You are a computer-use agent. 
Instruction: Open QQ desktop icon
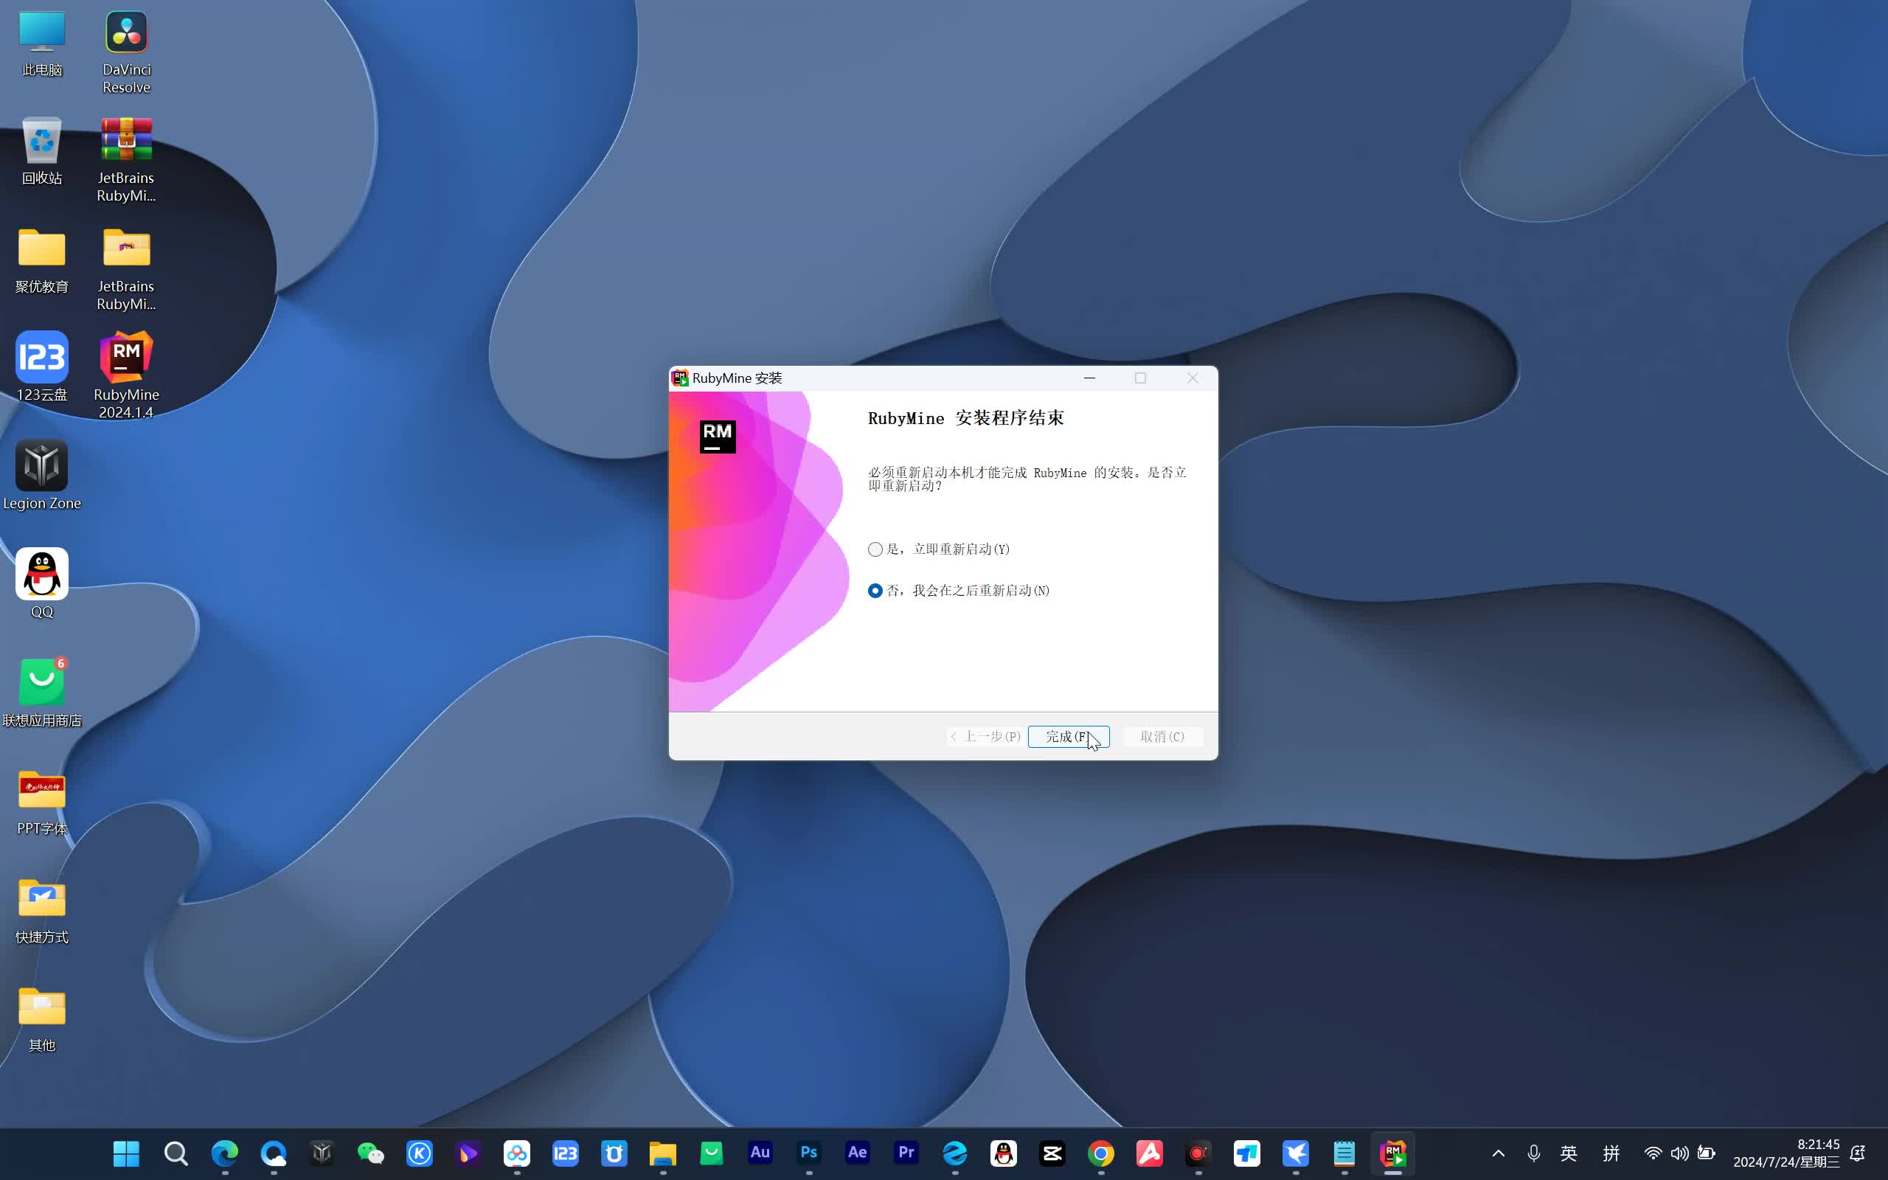pos(42,575)
